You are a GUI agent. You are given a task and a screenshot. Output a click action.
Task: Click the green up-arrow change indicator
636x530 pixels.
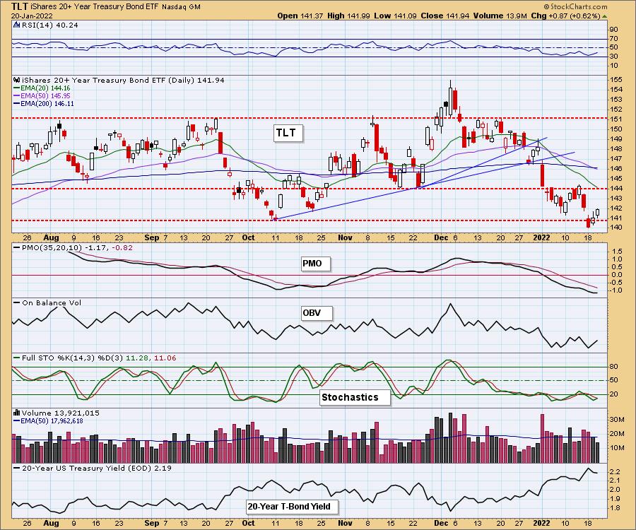pyautogui.click(x=604, y=16)
